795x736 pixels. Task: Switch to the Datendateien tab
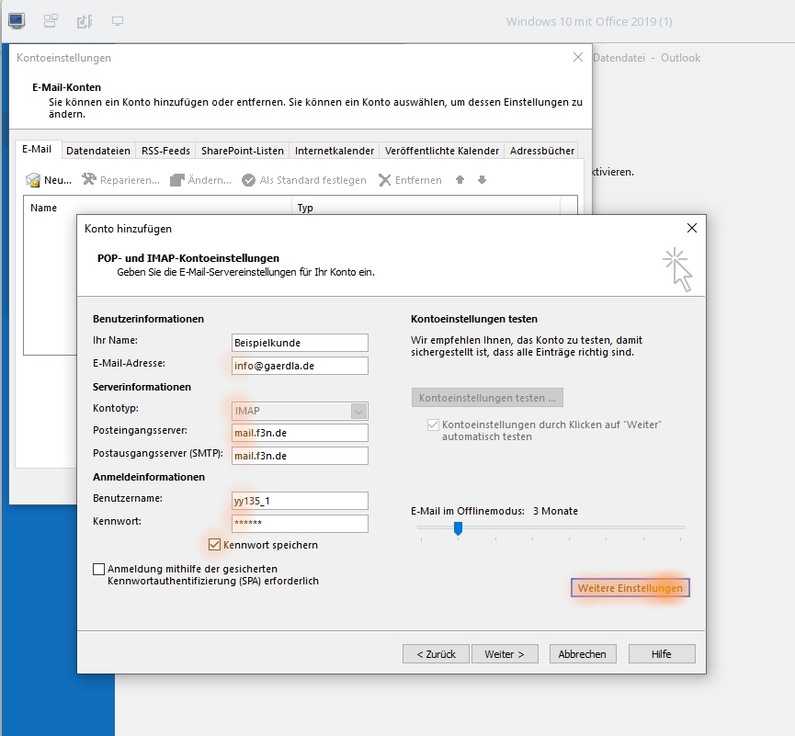coord(97,151)
